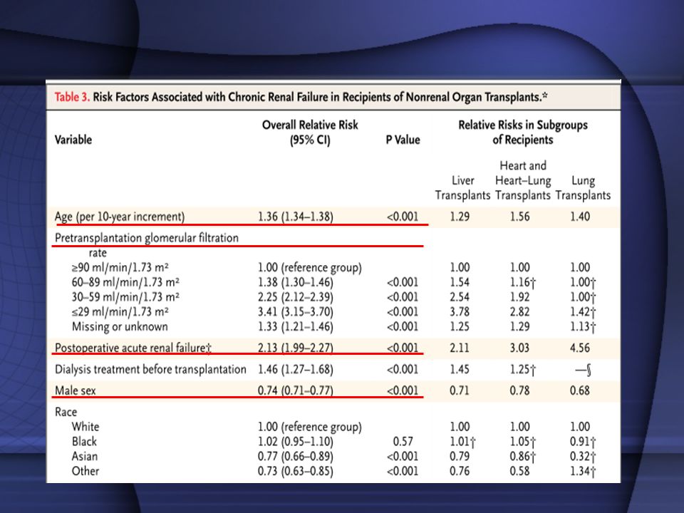
Task: Click the 'Race' section label
Action: point(66,412)
